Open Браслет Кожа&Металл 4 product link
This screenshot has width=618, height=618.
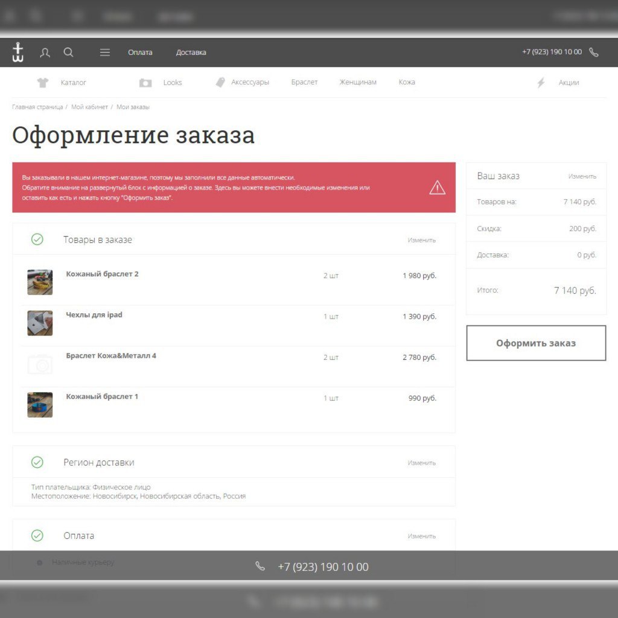click(x=111, y=355)
